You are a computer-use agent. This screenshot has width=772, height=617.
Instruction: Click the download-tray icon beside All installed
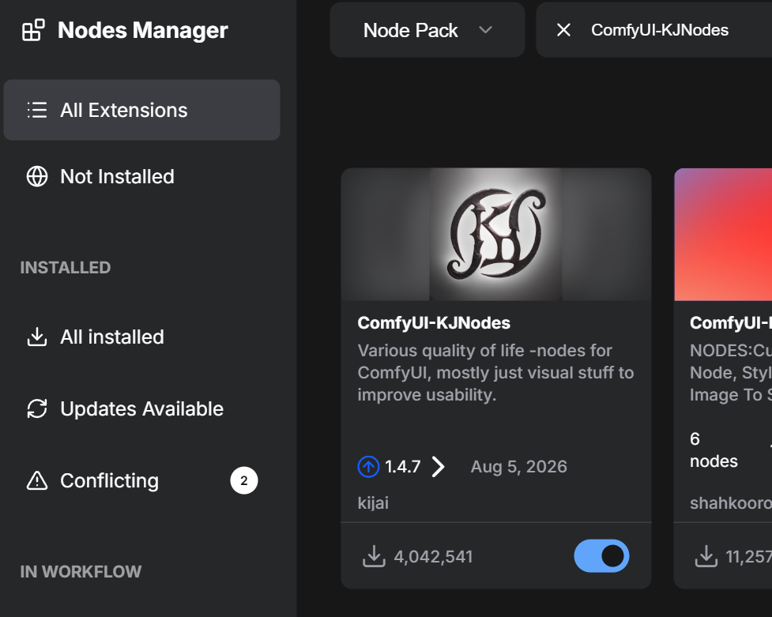click(x=37, y=337)
